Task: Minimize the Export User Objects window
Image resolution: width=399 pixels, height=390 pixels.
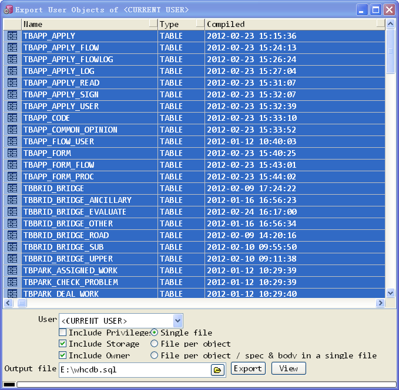Action: [361, 10]
